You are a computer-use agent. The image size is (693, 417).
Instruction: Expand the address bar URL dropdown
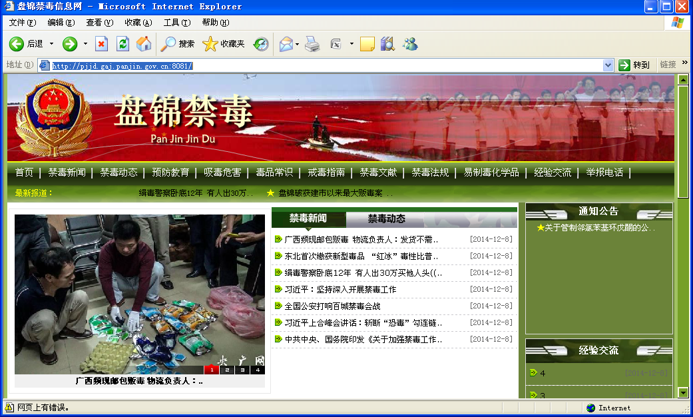click(608, 65)
